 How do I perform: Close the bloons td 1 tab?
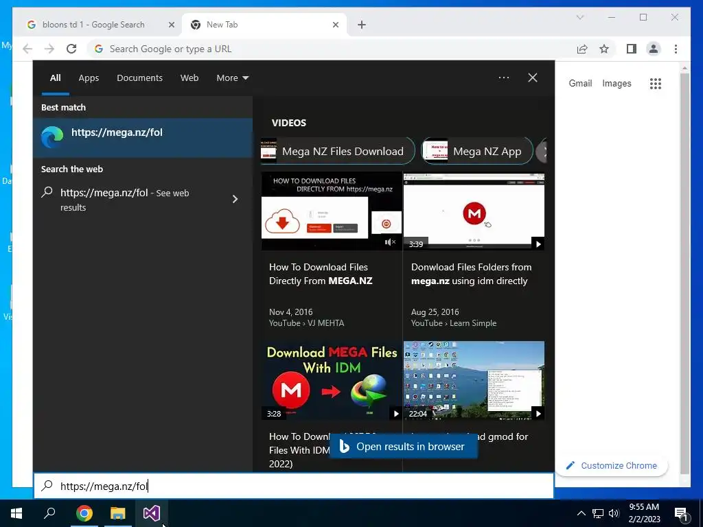(171, 25)
